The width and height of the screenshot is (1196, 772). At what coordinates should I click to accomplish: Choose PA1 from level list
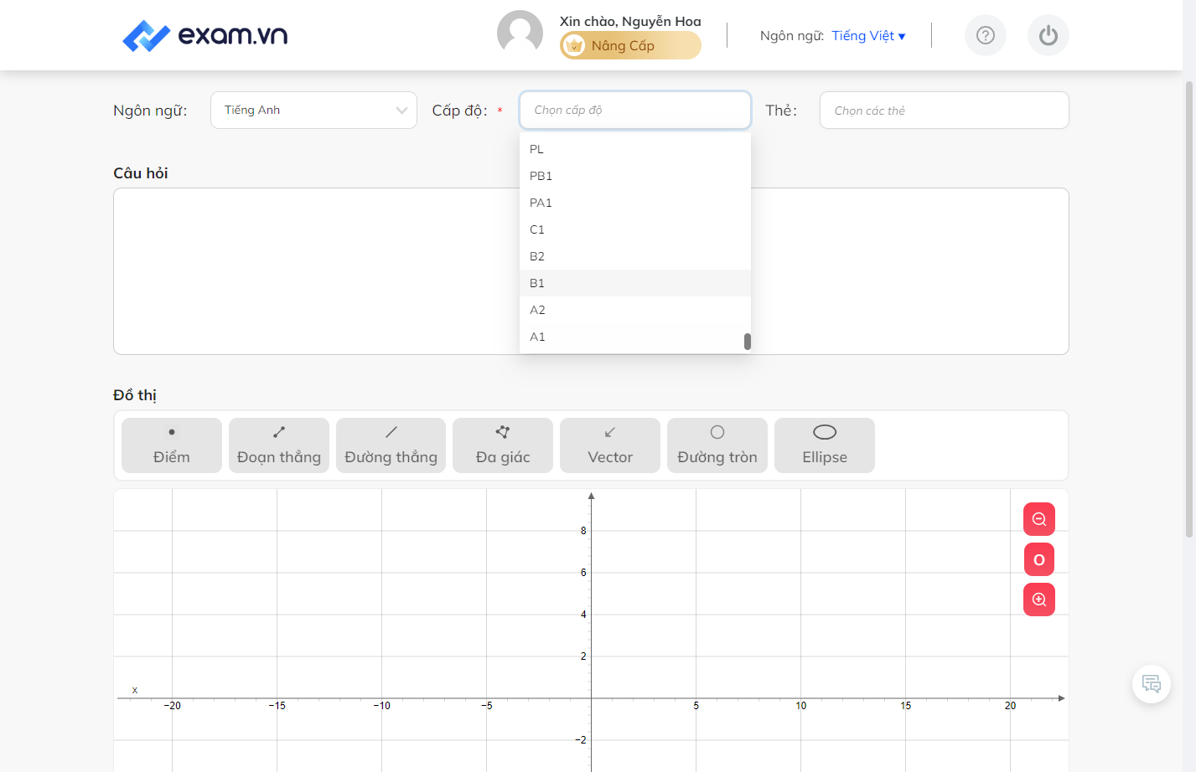click(x=635, y=203)
